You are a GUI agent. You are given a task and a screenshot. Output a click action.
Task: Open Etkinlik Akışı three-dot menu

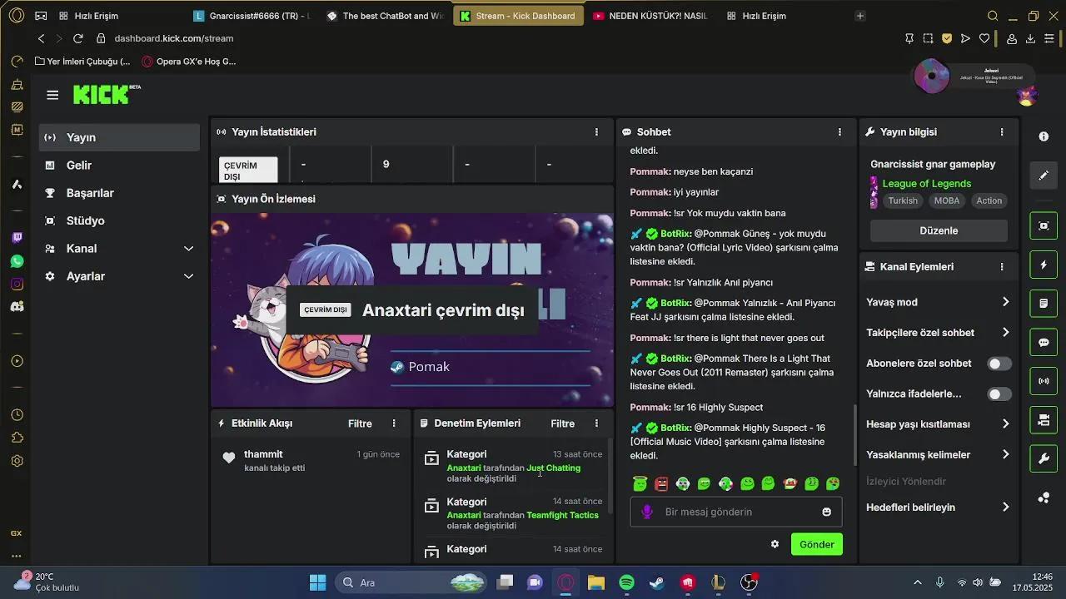pyautogui.click(x=394, y=423)
